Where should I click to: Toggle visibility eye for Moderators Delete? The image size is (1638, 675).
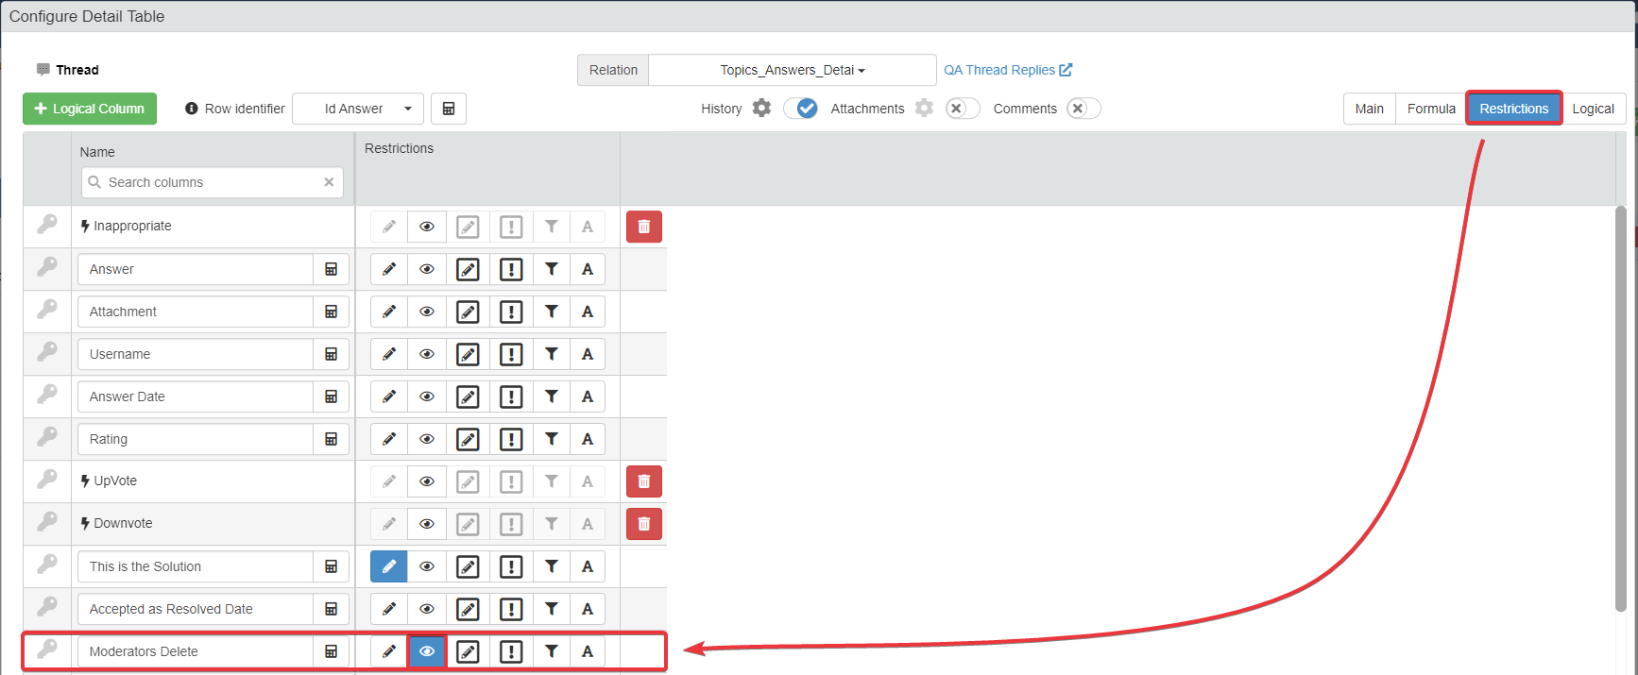427,651
